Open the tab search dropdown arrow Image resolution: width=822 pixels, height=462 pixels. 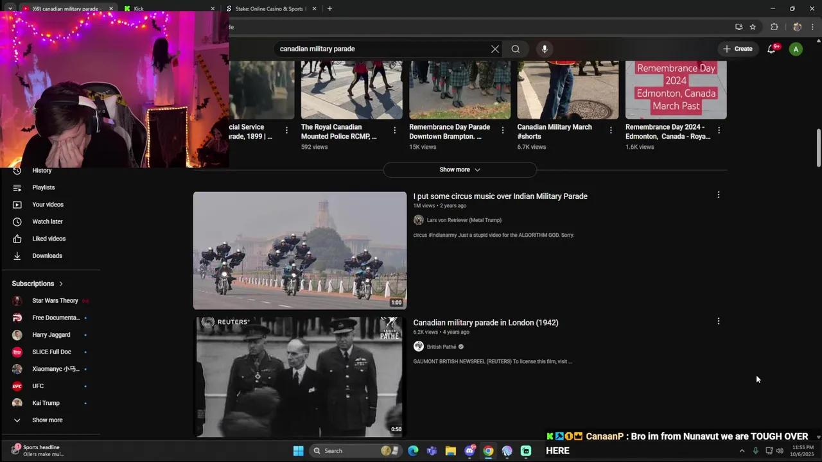coord(10,8)
